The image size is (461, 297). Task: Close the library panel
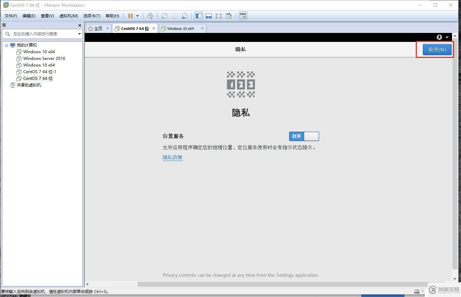[80, 25]
